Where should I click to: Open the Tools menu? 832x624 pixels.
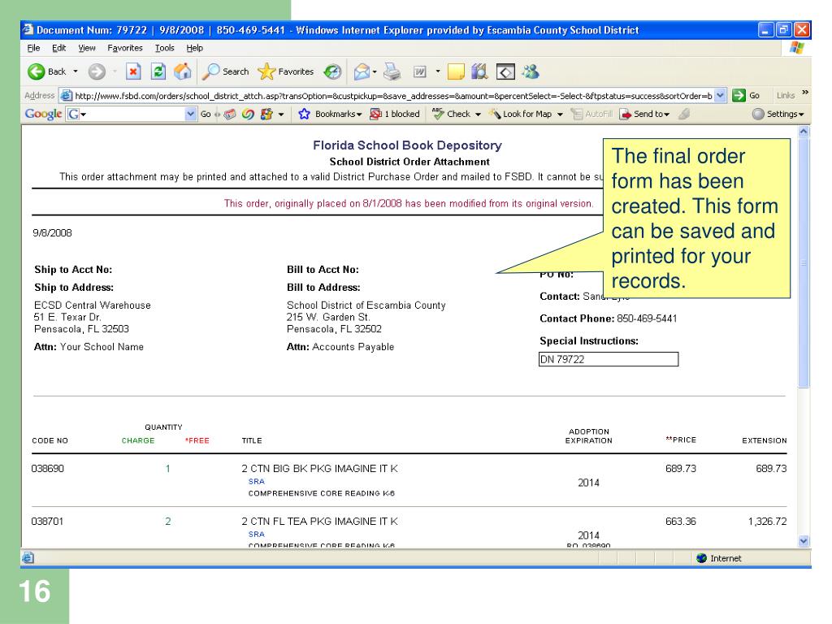click(x=164, y=48)
